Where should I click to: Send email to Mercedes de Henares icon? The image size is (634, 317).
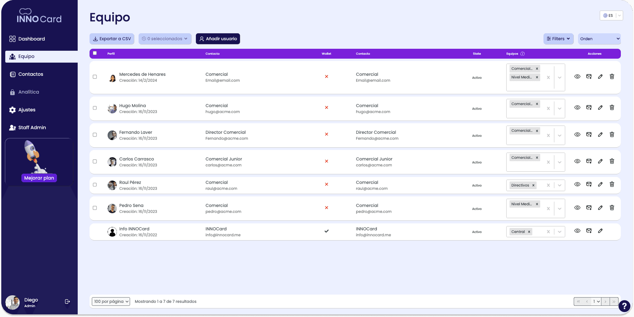(589, 76)
